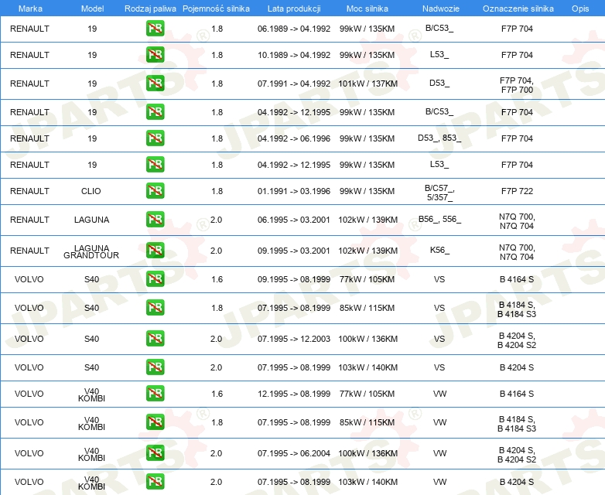Click the CLIO row's RENAULT brand cell
This screenshot has height=495, width=605.
point(29,191)
